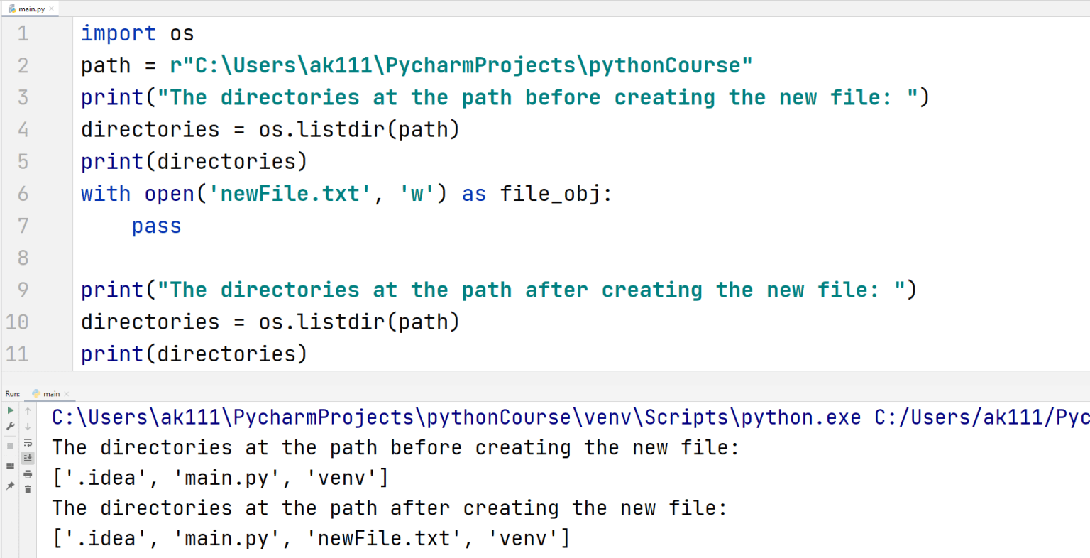Clear all console output with trash icon
Viewport: 1090px width, 558px height.
(28, 488)
